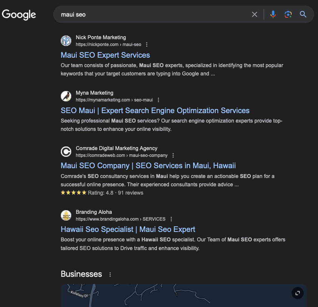The height and width of the screenshot is (307, 318).
Task: Click the snippet starting "Boost your online presence"
Action: click(x=173, y=244)
